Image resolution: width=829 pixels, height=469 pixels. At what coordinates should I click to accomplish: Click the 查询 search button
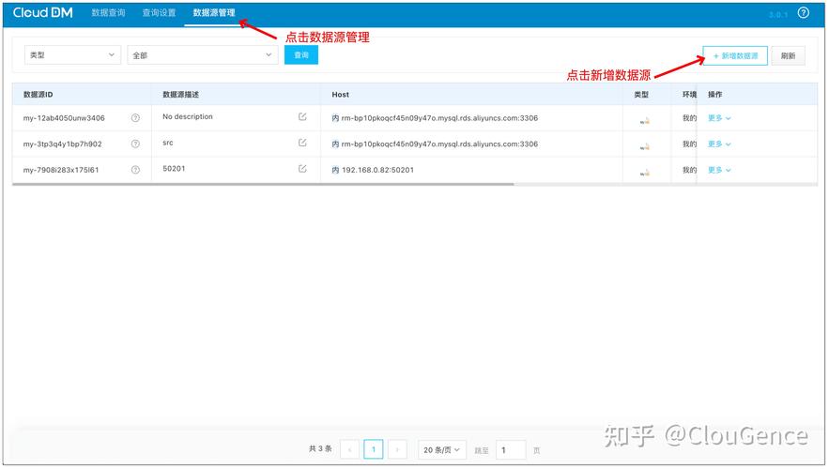(x=301, y=55)
